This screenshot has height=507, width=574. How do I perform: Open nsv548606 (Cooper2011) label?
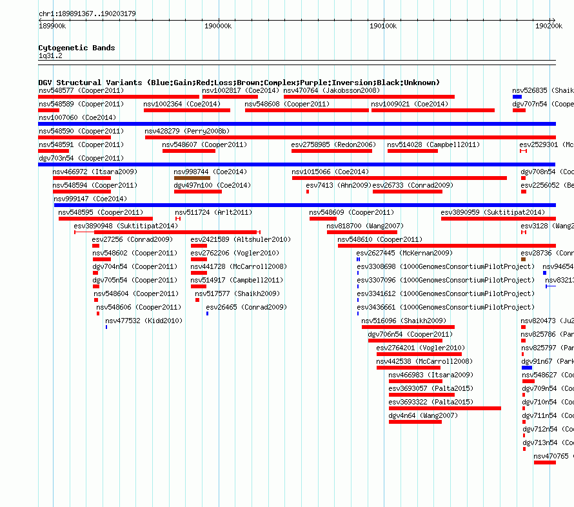(139, 307)
